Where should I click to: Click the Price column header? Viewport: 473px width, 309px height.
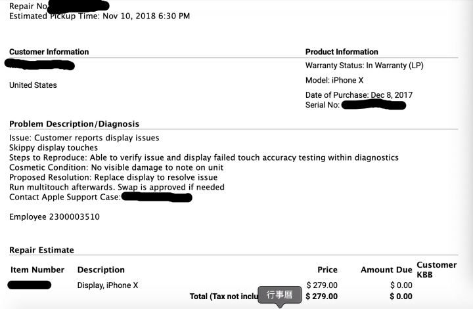327,270
